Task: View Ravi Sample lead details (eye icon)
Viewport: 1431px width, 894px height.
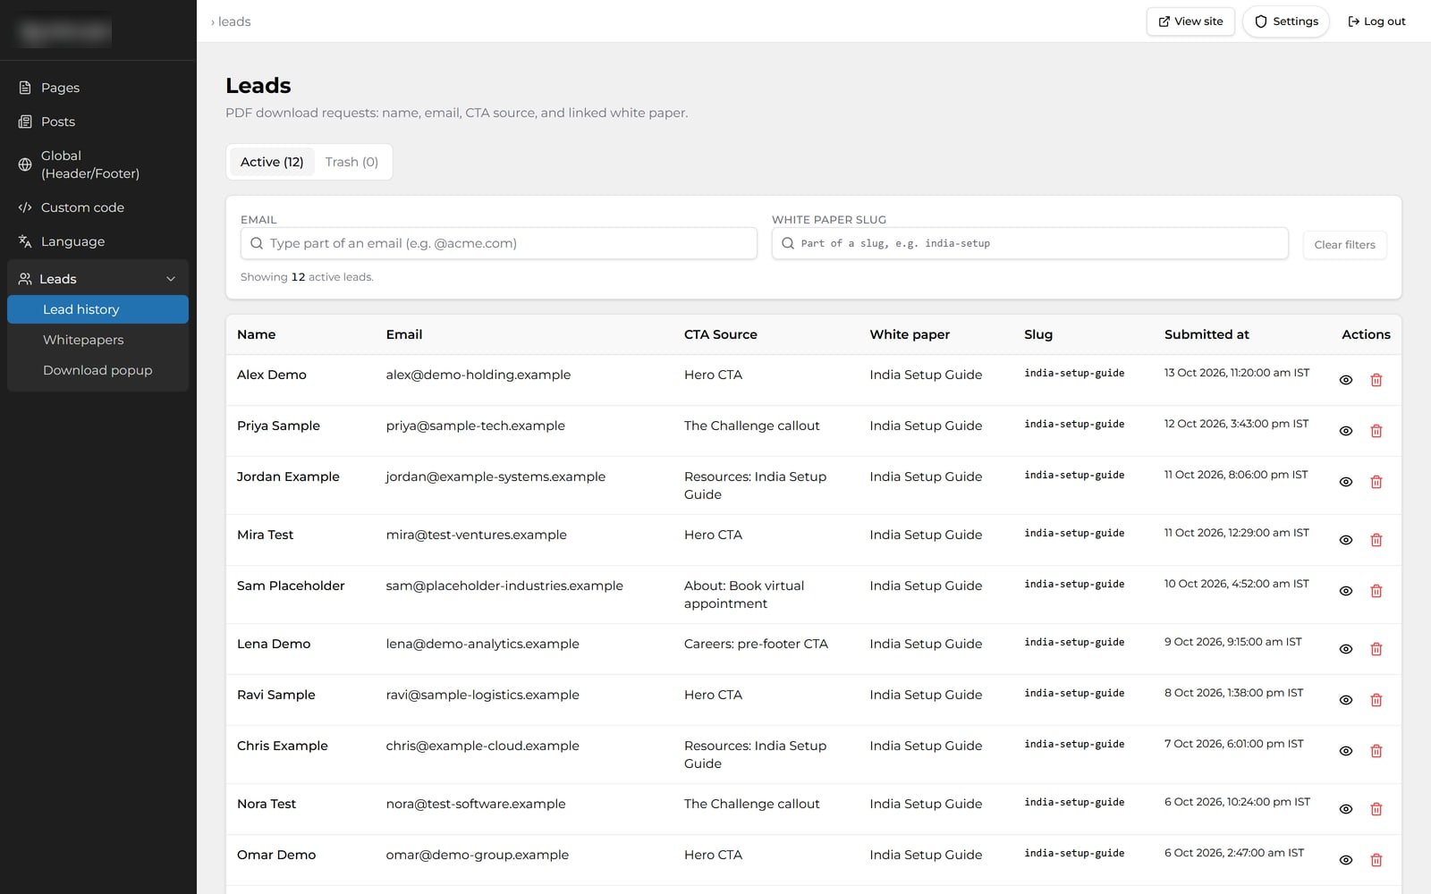Action: [1345, 700]
